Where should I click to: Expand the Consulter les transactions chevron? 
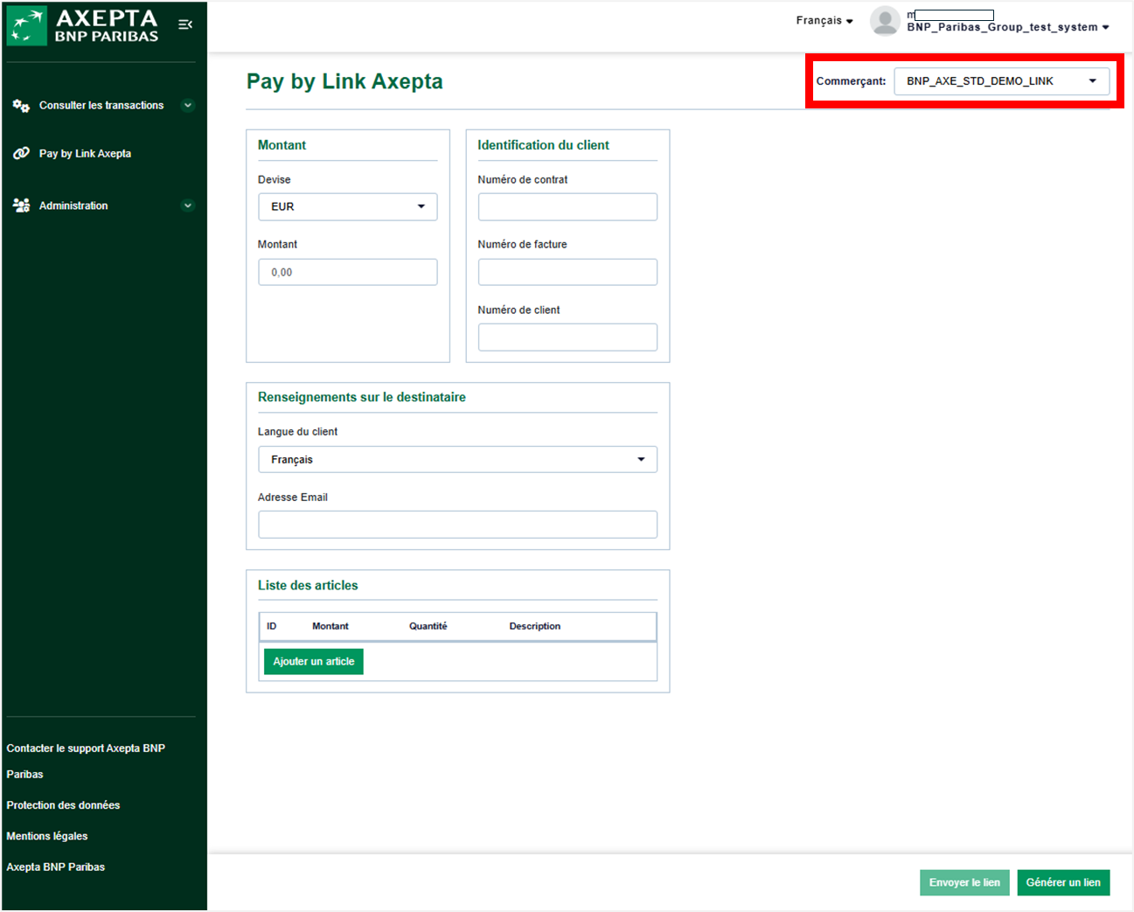tap(187, 106)
